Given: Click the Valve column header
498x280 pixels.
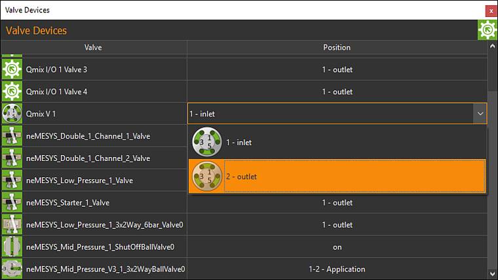Looking at the screenshot, I should (x=93, y=47).
